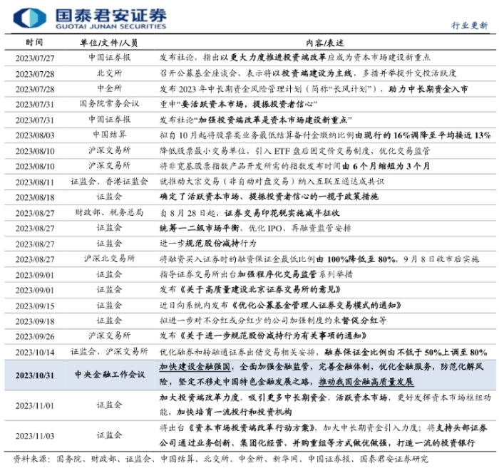Screen dimensions: 499x468
Task: Click the date 2023/09/18
Action: (x=35, y=321)
